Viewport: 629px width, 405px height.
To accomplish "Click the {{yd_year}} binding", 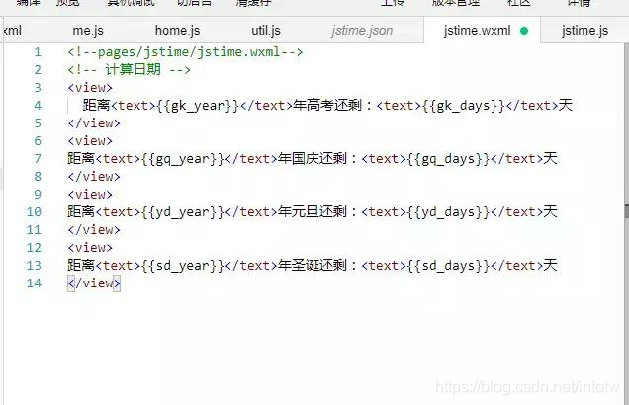I will [x=183, y=212].
